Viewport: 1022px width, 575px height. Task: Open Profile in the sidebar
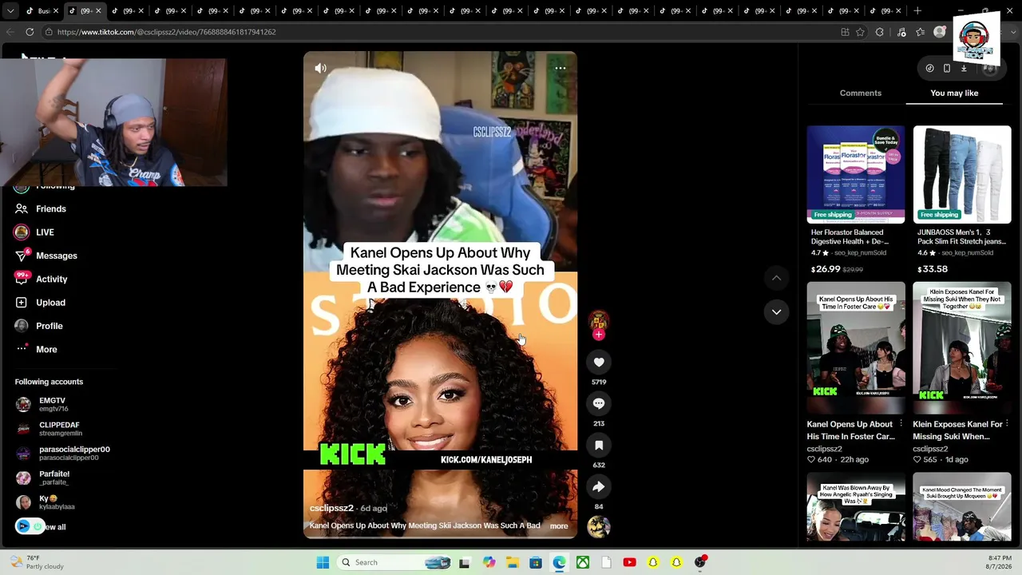[50, 326]
